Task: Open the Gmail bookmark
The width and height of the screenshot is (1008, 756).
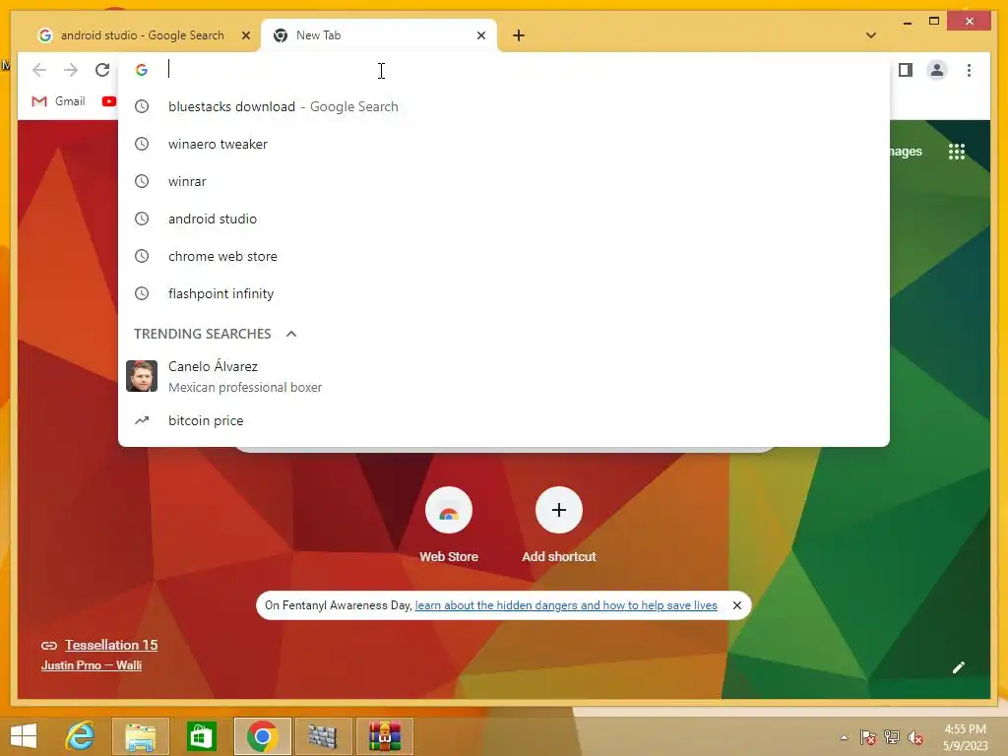Action: pyautogui.click(x=58, y=101)
